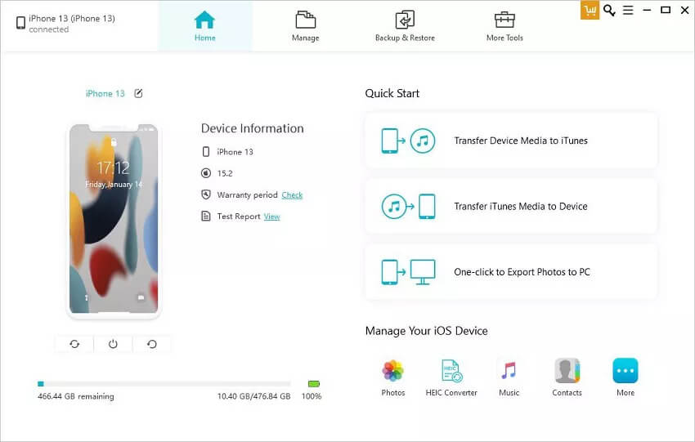This screenshot has height=442, width=695.
Task: Click the phone-to-PC export icon
Action: pos(408,272)
